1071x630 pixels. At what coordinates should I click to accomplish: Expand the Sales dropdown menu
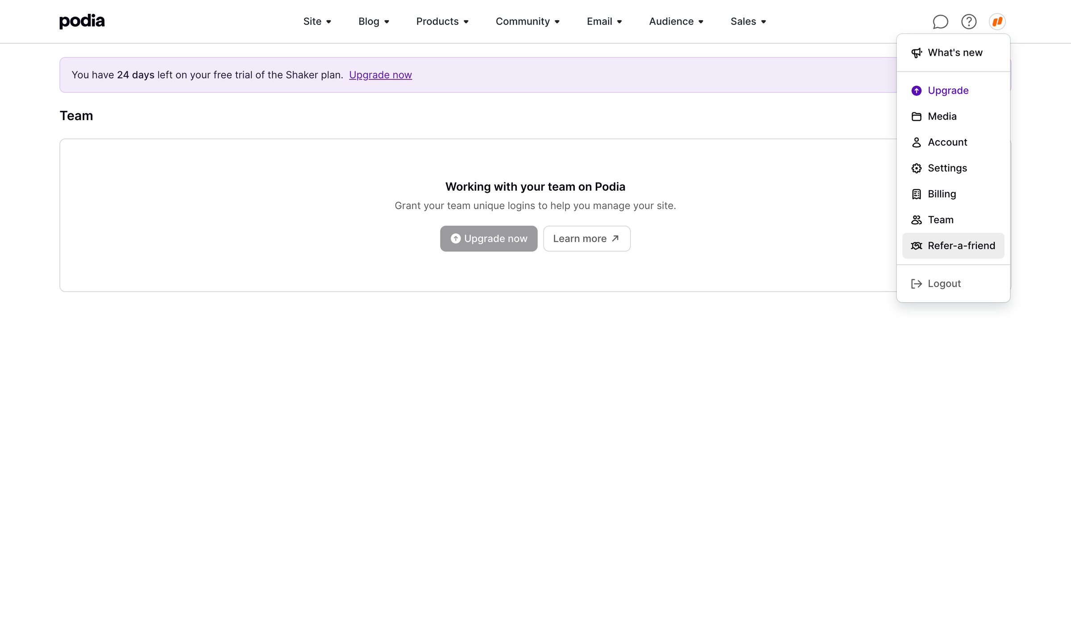pos(748,21)
